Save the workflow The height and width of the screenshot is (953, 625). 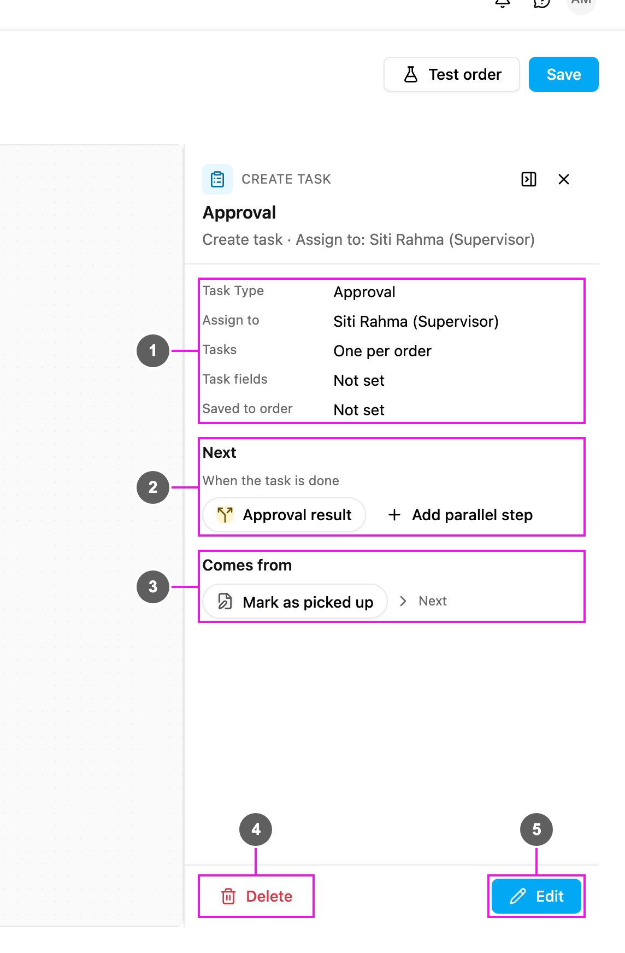[563, 74]
